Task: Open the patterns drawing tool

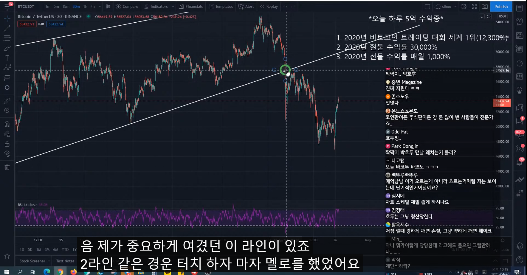Action: (7, 68)
